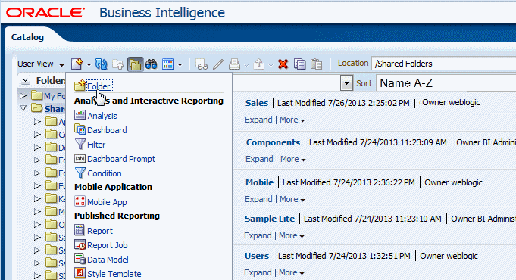Switch to the Catalog tab
516x280 pixels.
[x=27, y=37]
